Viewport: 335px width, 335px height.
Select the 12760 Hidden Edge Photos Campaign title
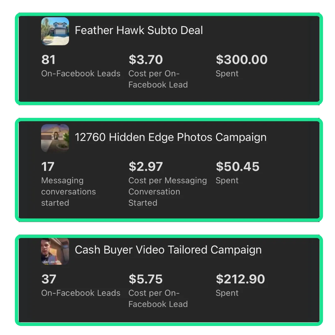point(171,137)
